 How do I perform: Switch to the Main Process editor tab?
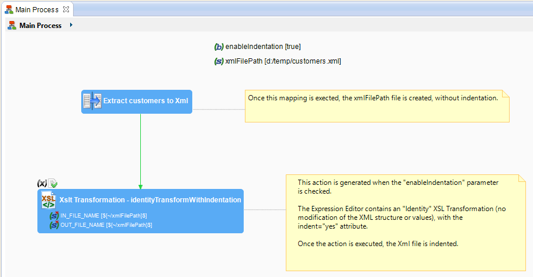point(36,10)
